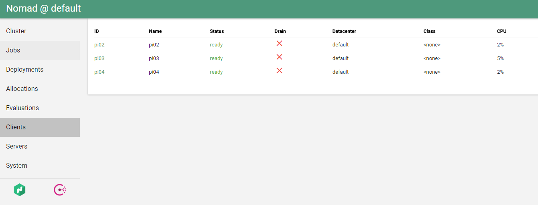The image size is (538, 205).
Task: Click the Class column header
Action: click(x=429, y=31)
